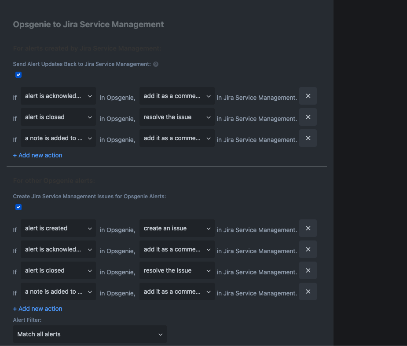This screenshot has width=407, height=346.
Task: Click 'Send Alert Updates Back to Jira Service Management:' label
Action: (82, 64)
